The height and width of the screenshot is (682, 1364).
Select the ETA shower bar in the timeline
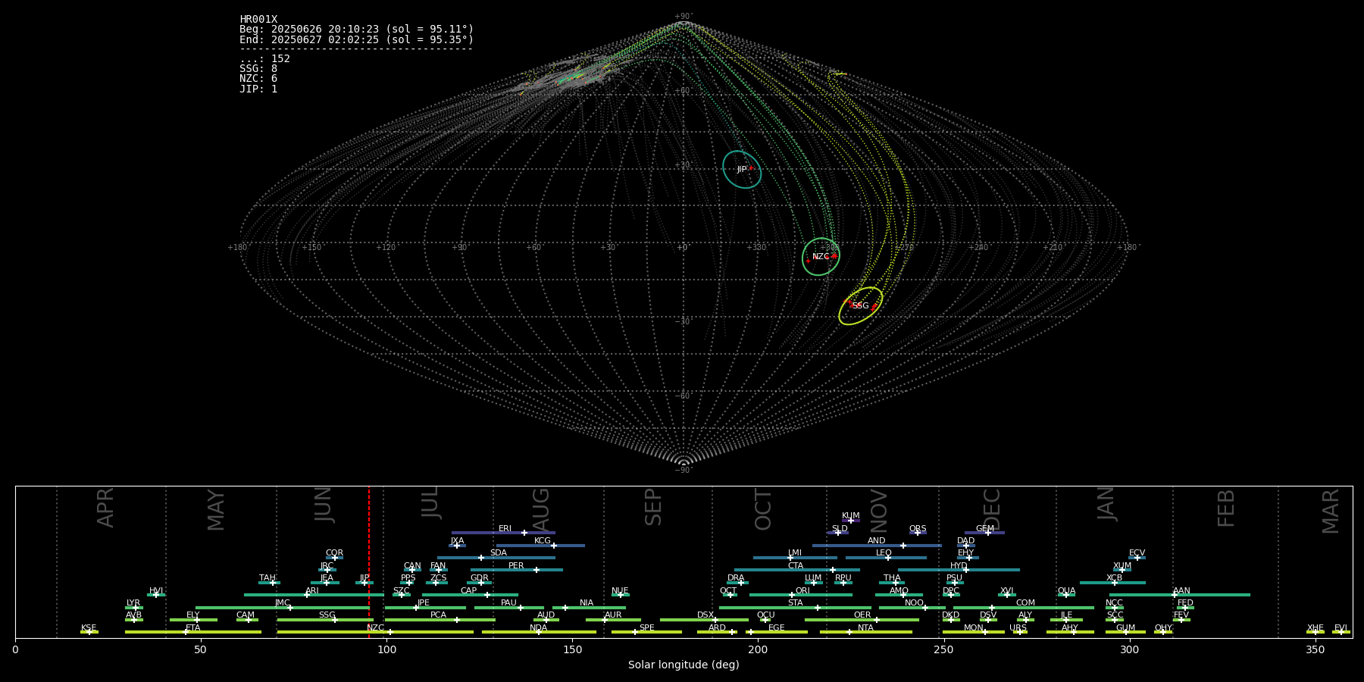pos(193,632)
